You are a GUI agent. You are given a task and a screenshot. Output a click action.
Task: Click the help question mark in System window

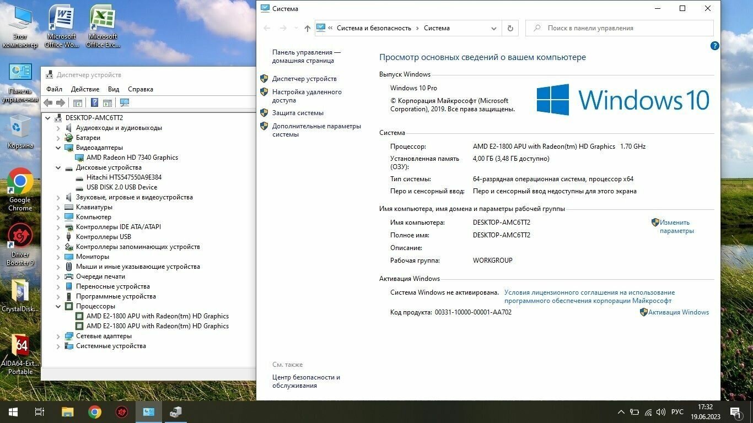[714, 46]
